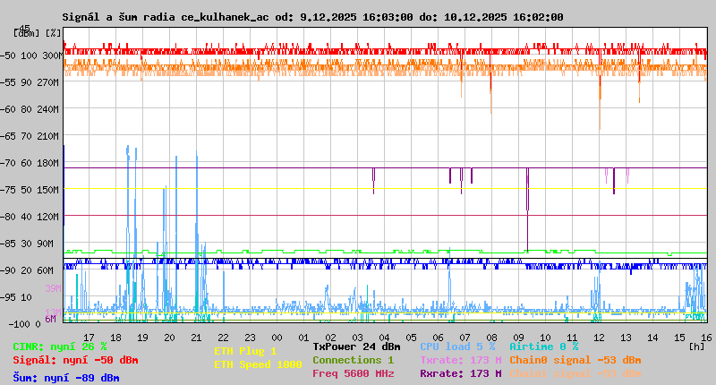Click the '-70 60 180M' y-axis label

pos(30,164)
